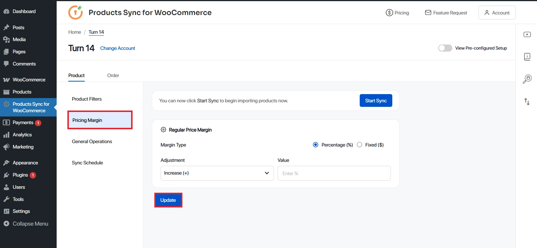This screenshot has width=537, height=248.
Task: Switch to the Product tab
Action: click(x=76, y=75)
